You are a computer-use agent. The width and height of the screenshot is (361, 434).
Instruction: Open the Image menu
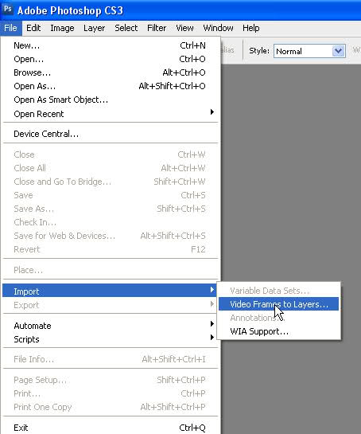(62, 28)
